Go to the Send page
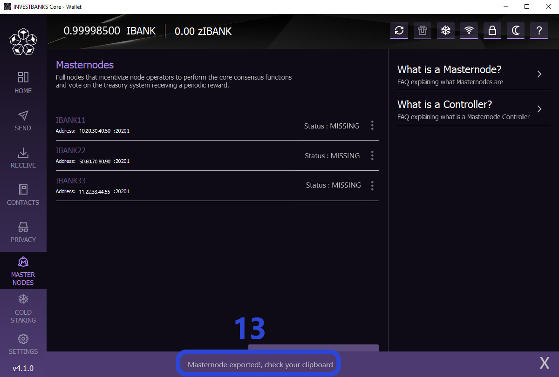Viewport: 559px width, 377px height. (23, 121)
